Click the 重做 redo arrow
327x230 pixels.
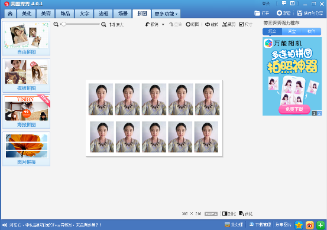click(x=175, y=25)
